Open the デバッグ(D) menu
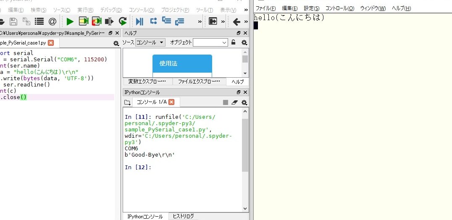 point(111,10)
